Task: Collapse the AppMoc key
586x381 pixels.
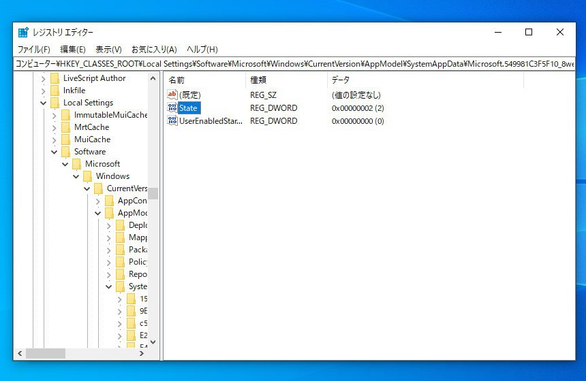Action: 97,214
